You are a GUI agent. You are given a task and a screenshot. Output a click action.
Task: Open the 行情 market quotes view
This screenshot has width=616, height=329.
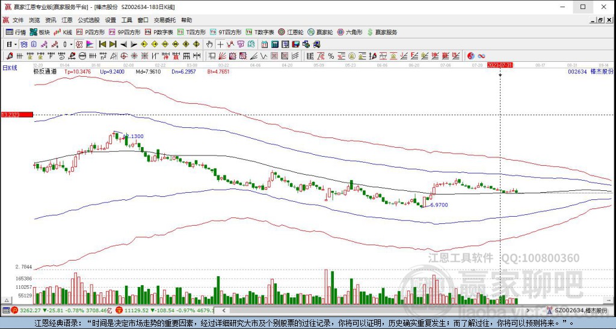(x=16, y=32)
